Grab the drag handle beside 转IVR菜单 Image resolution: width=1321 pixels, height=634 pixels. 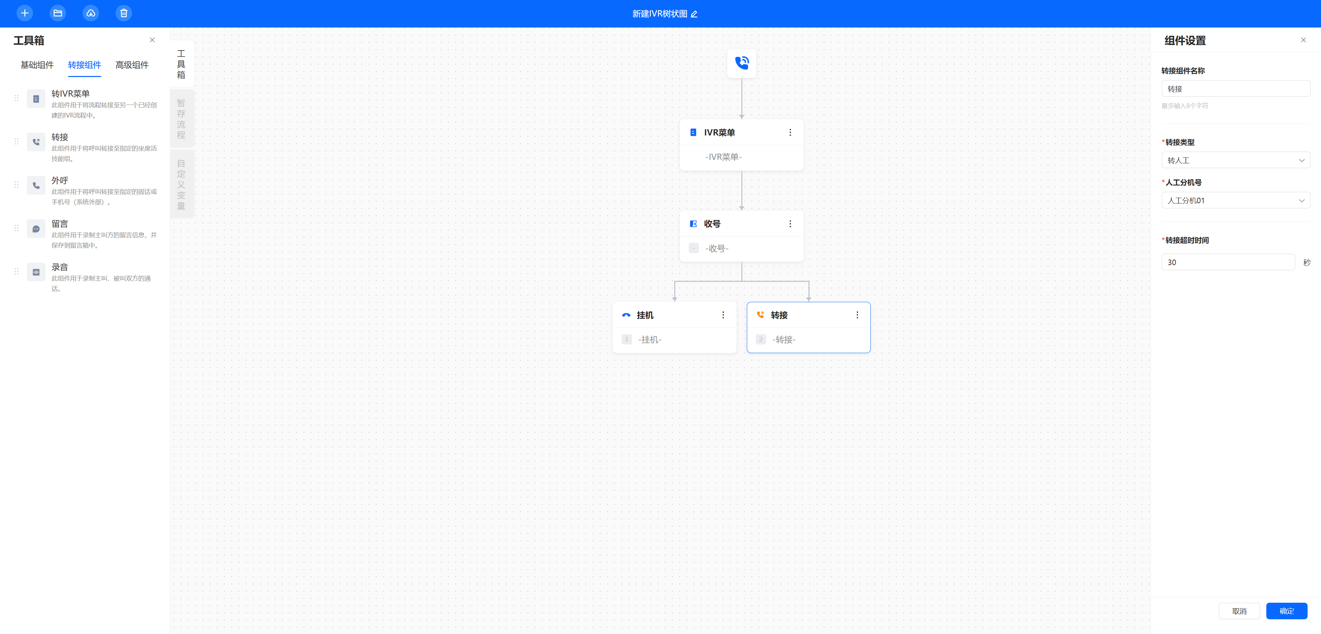coord(17,98)
